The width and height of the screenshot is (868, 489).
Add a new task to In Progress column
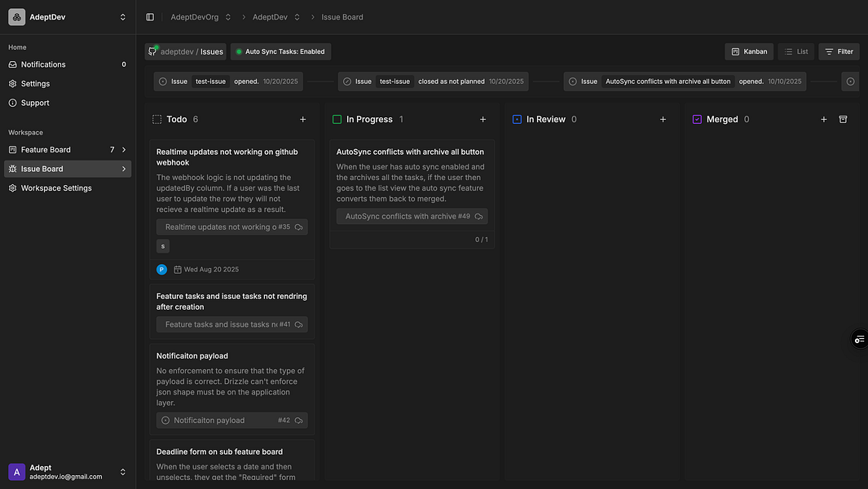pos(482,120)
